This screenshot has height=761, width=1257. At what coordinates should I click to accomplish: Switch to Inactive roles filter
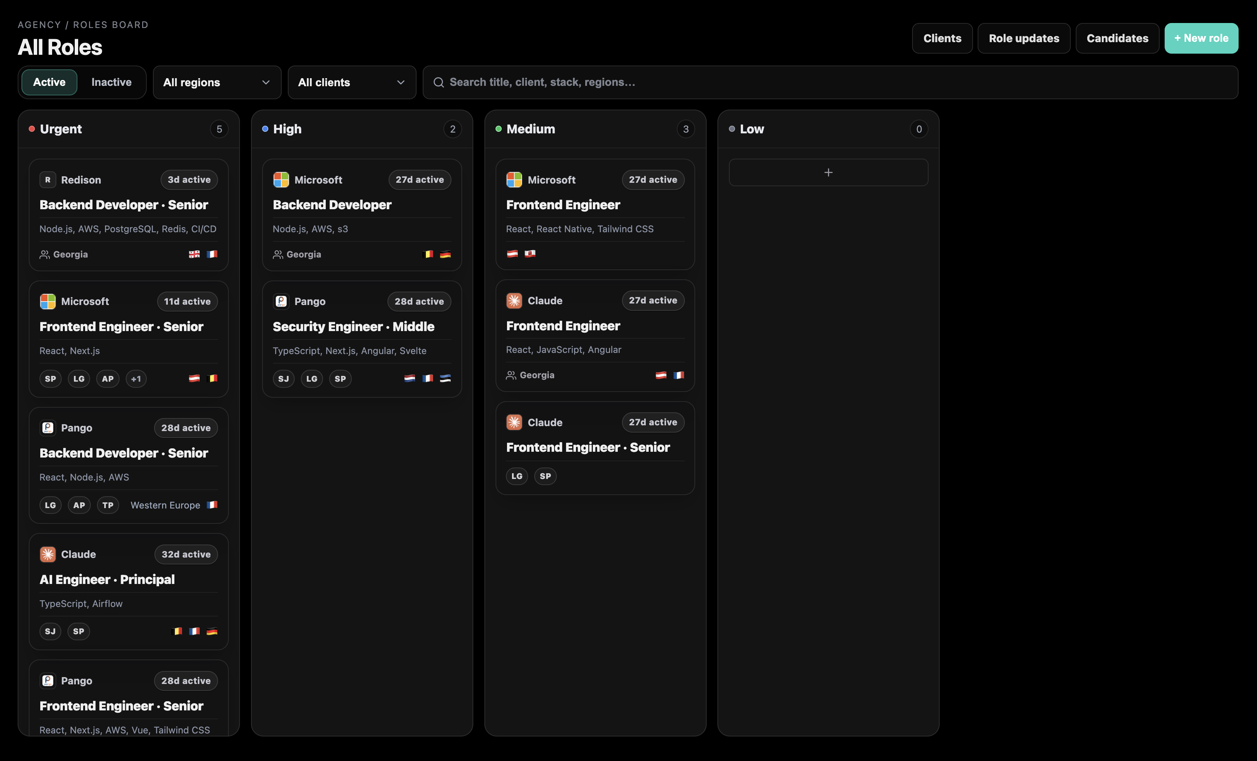[x=111, y=82]
